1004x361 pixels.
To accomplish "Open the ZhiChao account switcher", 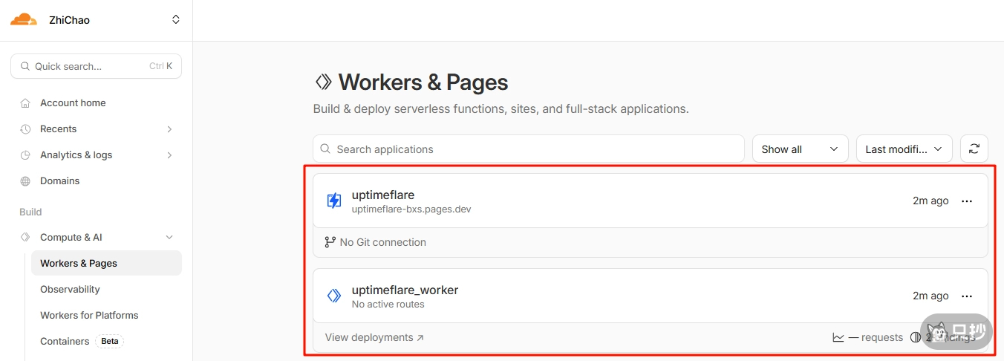I will 176,20.
